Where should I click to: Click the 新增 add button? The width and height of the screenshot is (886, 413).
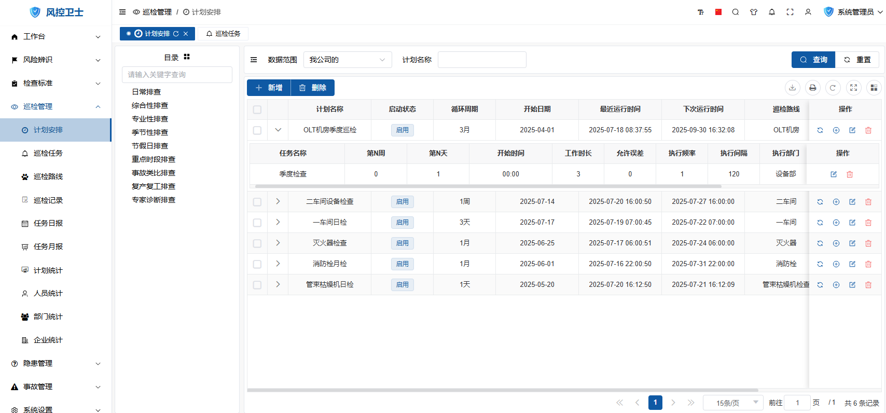point(269,88)
